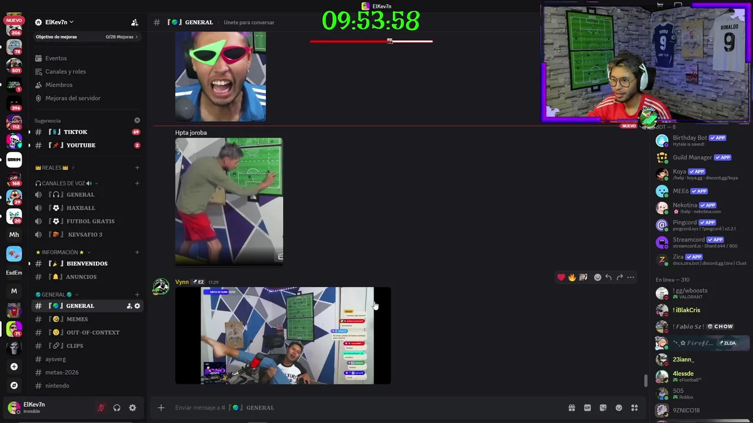Open ElKev7n user profile panel
The image size is (753, 423).
point(33,407)
